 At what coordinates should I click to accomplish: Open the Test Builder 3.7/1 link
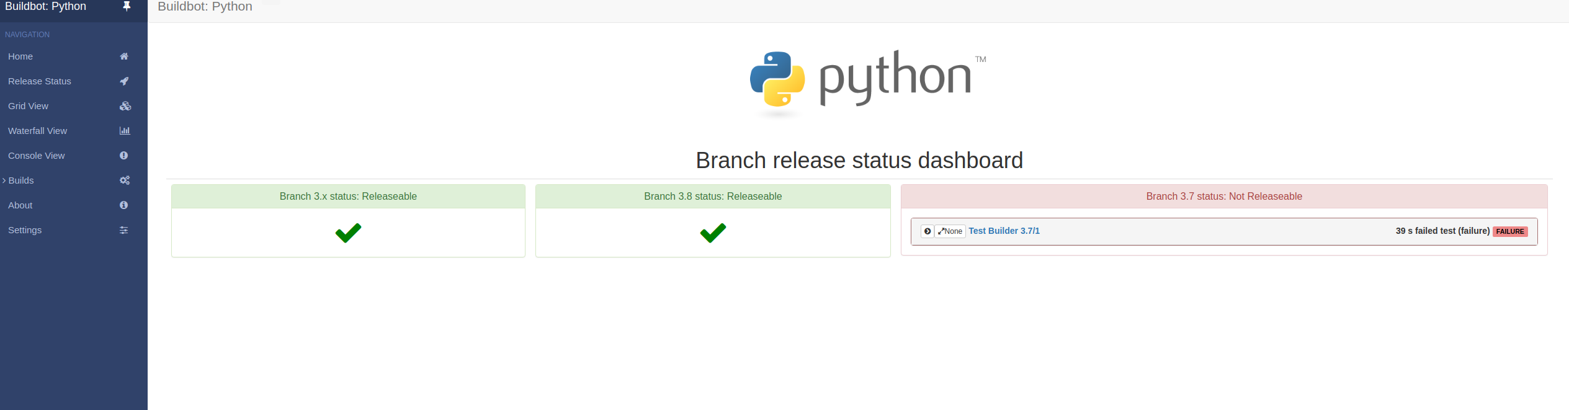pos(1004,231)
